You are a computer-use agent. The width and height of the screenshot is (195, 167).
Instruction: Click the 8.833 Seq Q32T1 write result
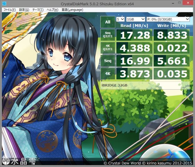[x=172, y=35]
